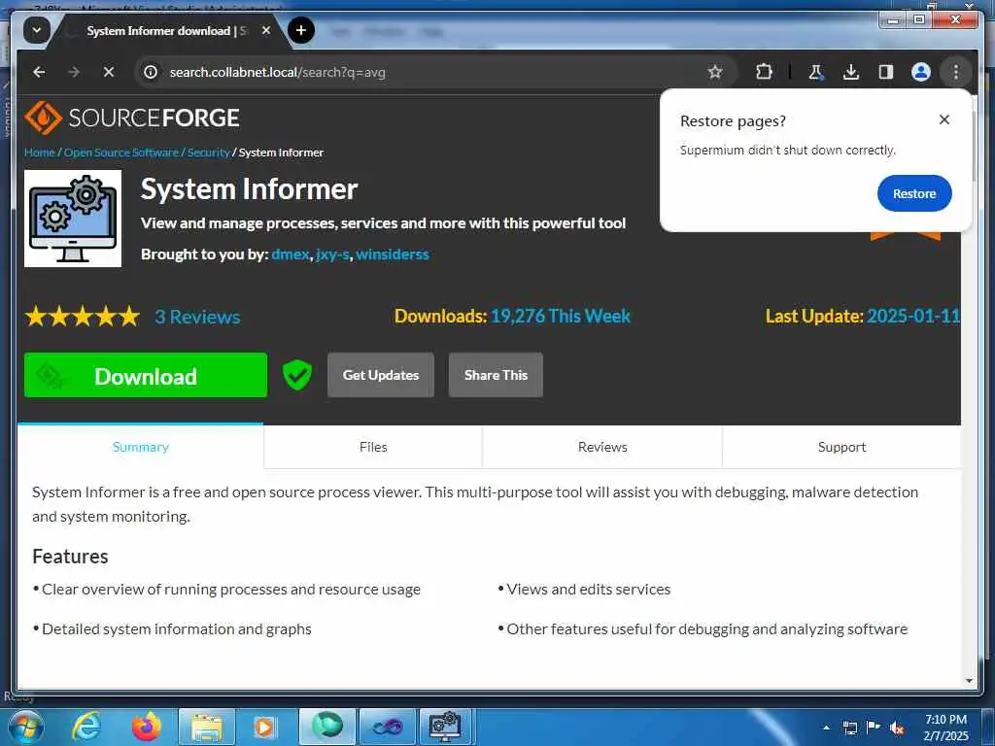Click the five-star rating
Image resolution: width=995 pixels, height=746 pixels.
83,316
